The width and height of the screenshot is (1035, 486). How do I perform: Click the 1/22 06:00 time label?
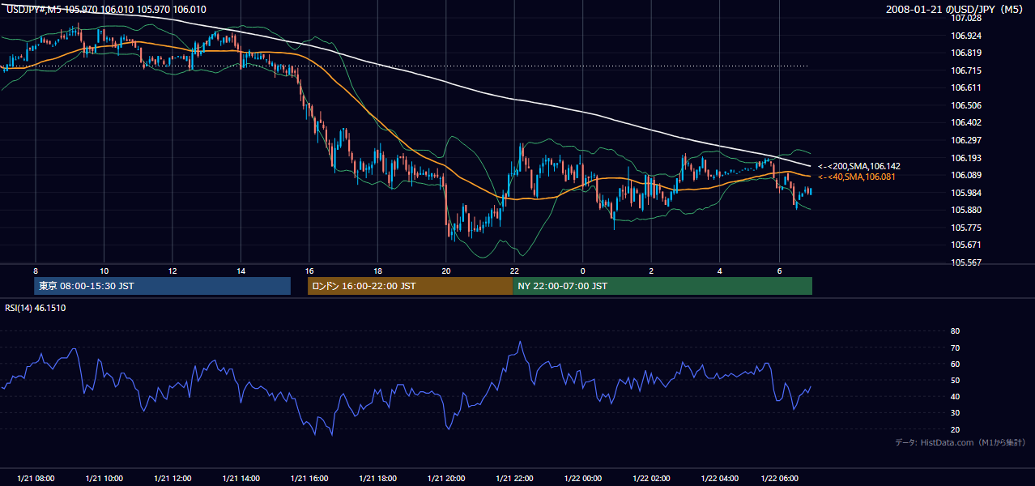pyautogui.click(x=780, y=479)
